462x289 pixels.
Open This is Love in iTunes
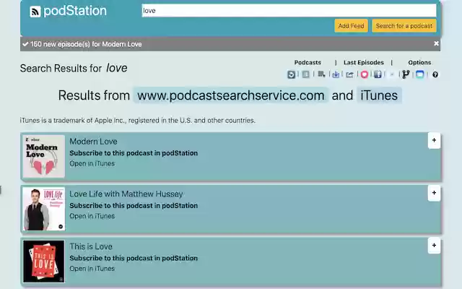click(92, 268)
